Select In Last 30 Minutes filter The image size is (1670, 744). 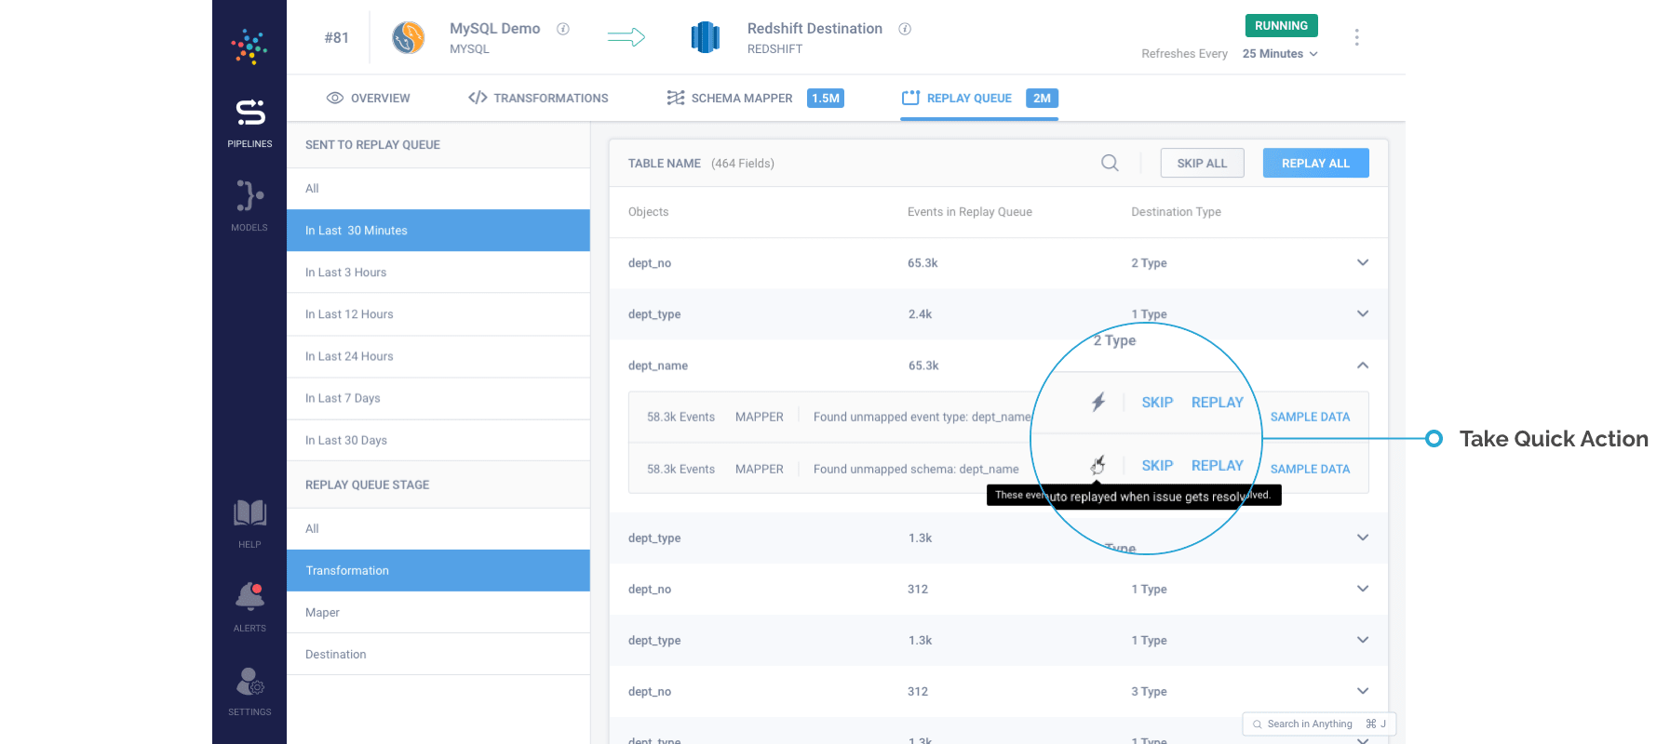tap(438, 231)
